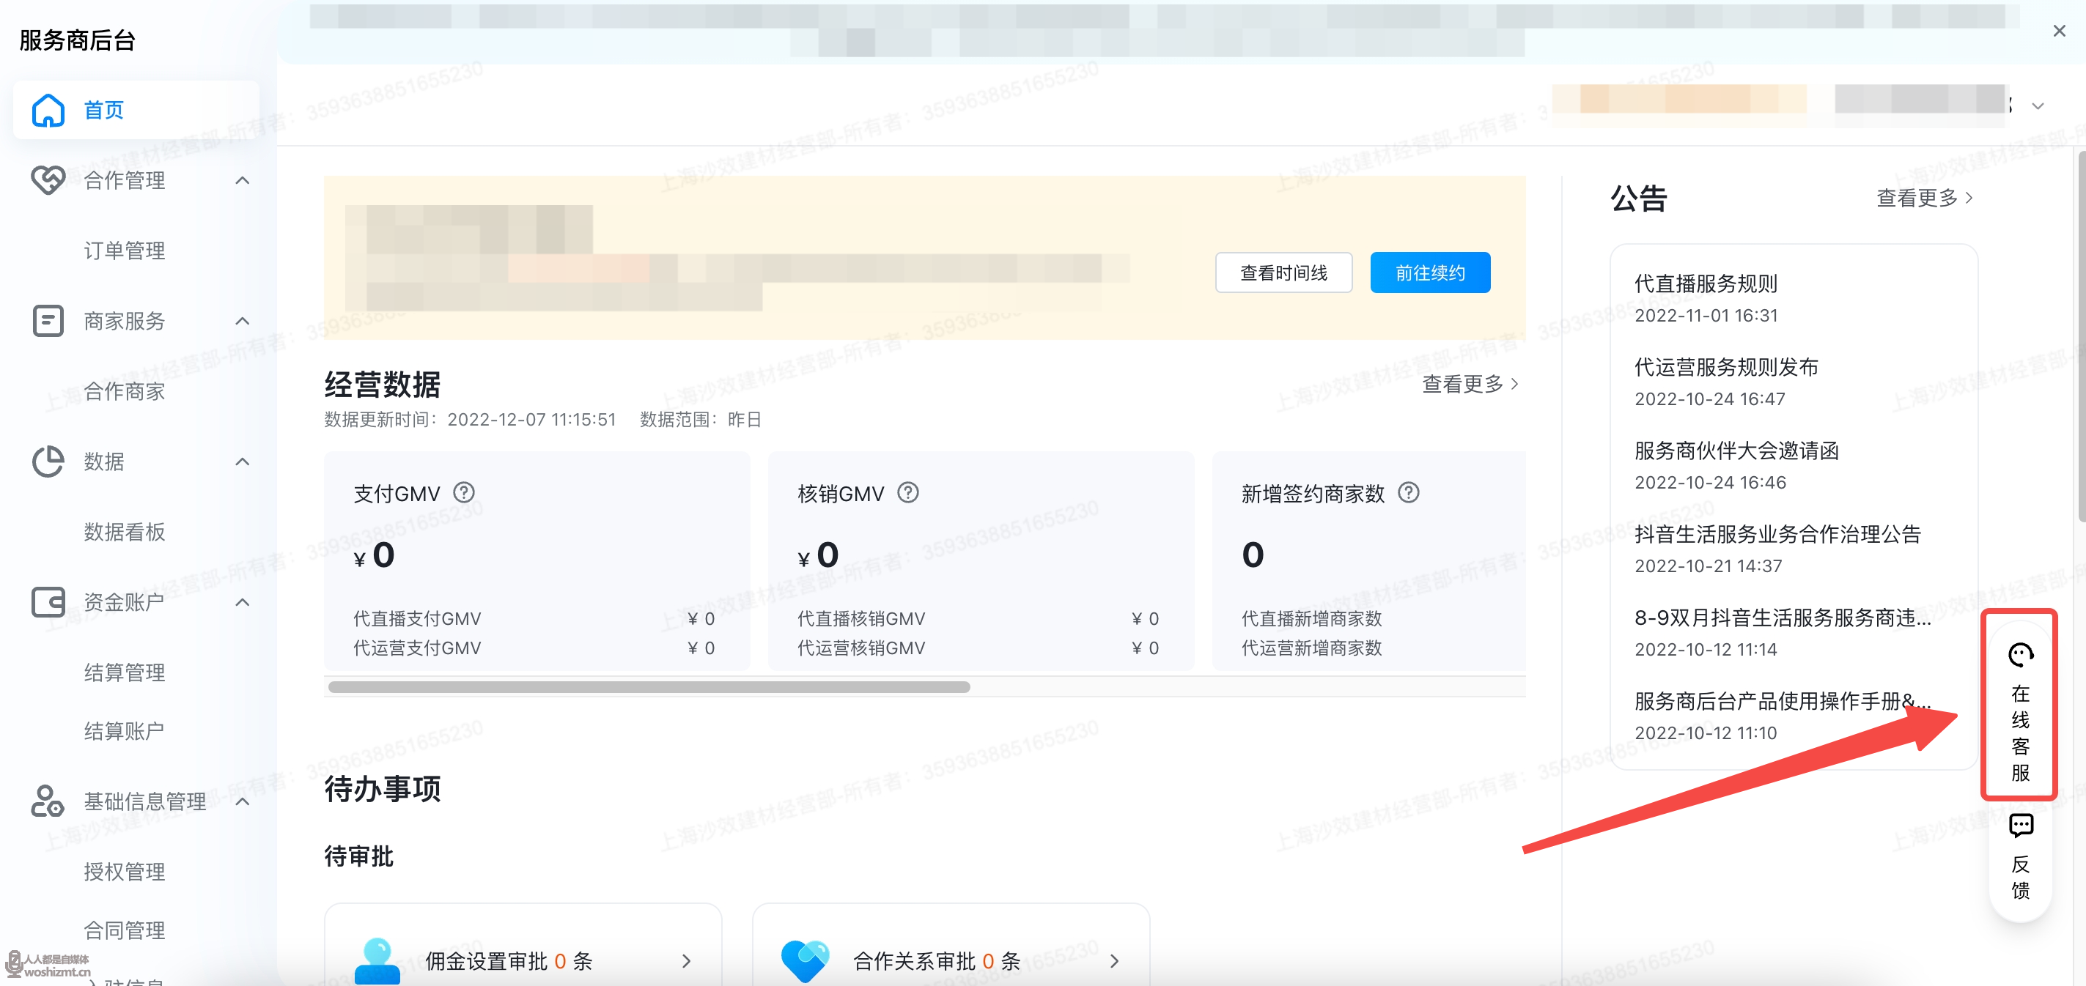
Task: Collapse the 资金账户 section chevron
Action: pos(242,602)
